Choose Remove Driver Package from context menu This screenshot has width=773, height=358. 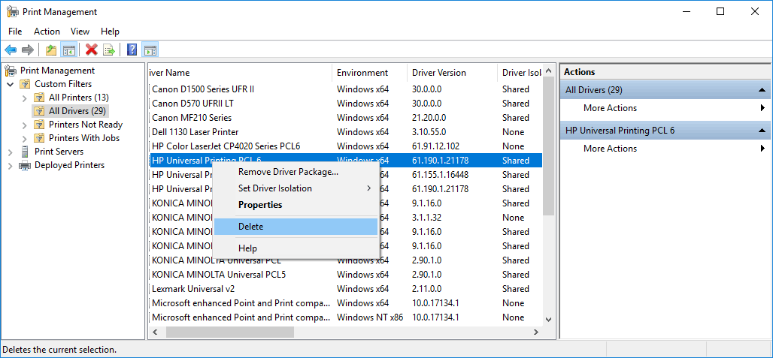point(296,172)
